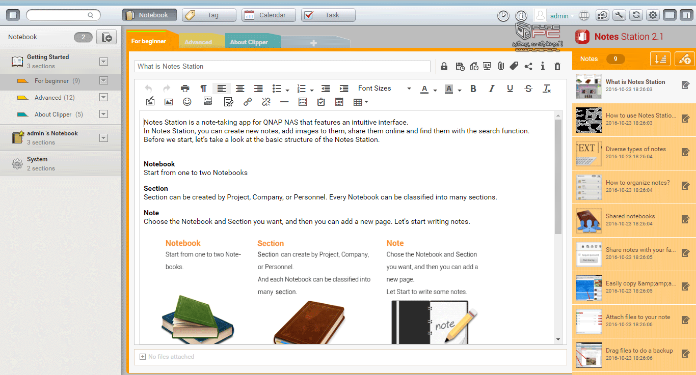Open the numbered list style dropdown
The height and width of the screenshot is (375, 696).
312,90
